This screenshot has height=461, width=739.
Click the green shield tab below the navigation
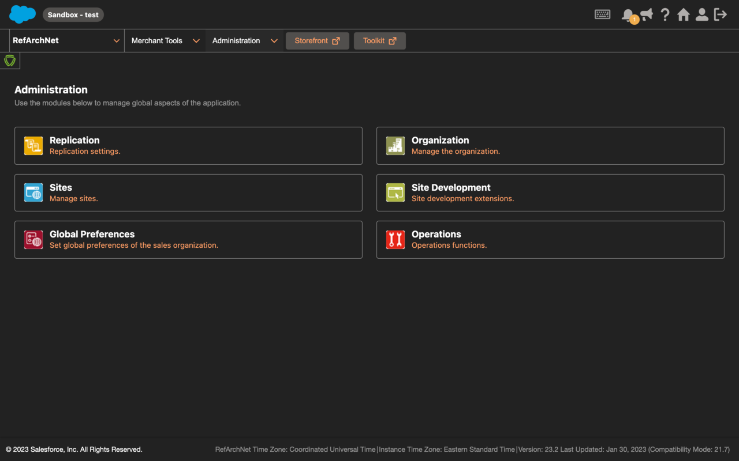pyautogui.click(x=10, y=59)
